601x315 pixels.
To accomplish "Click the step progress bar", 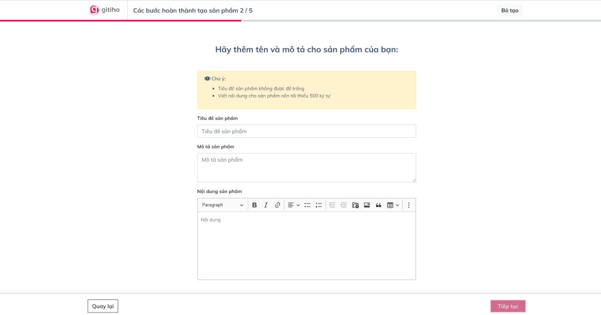I will pos(300,20).
